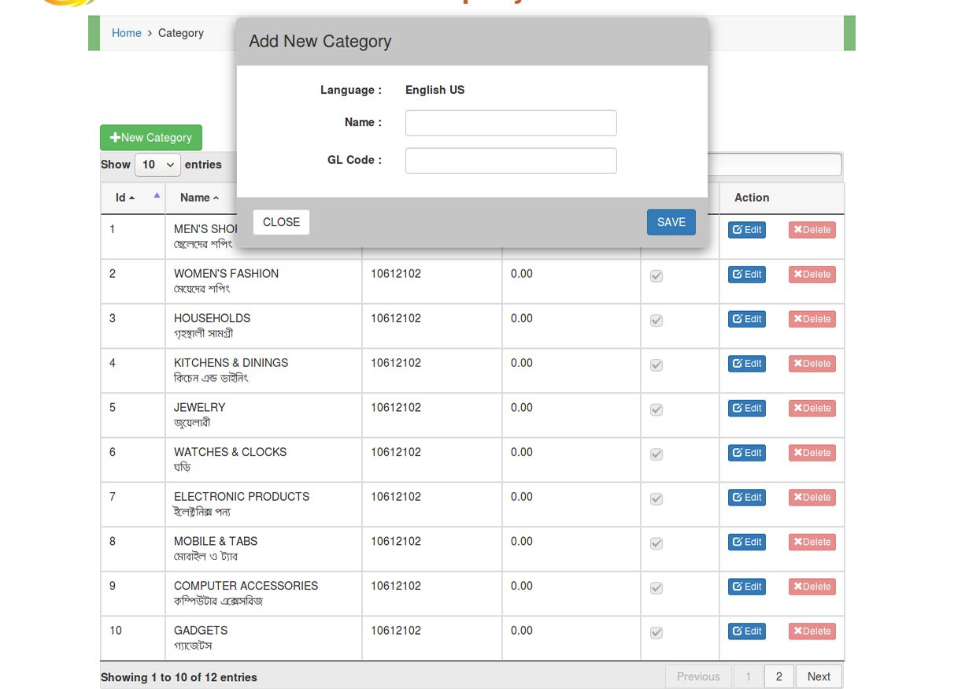The image size is (954, 689).
Task: Open the Show entries count dropdown
Action: pyautogui.click(x=157, y=165)
